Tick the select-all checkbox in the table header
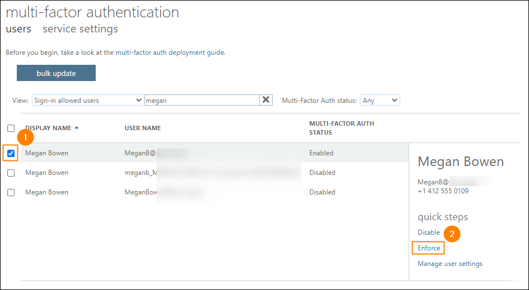Viewport: 529px width, 290px height. [x=11, y=128]
